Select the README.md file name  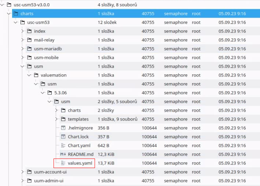coord(81,155)
